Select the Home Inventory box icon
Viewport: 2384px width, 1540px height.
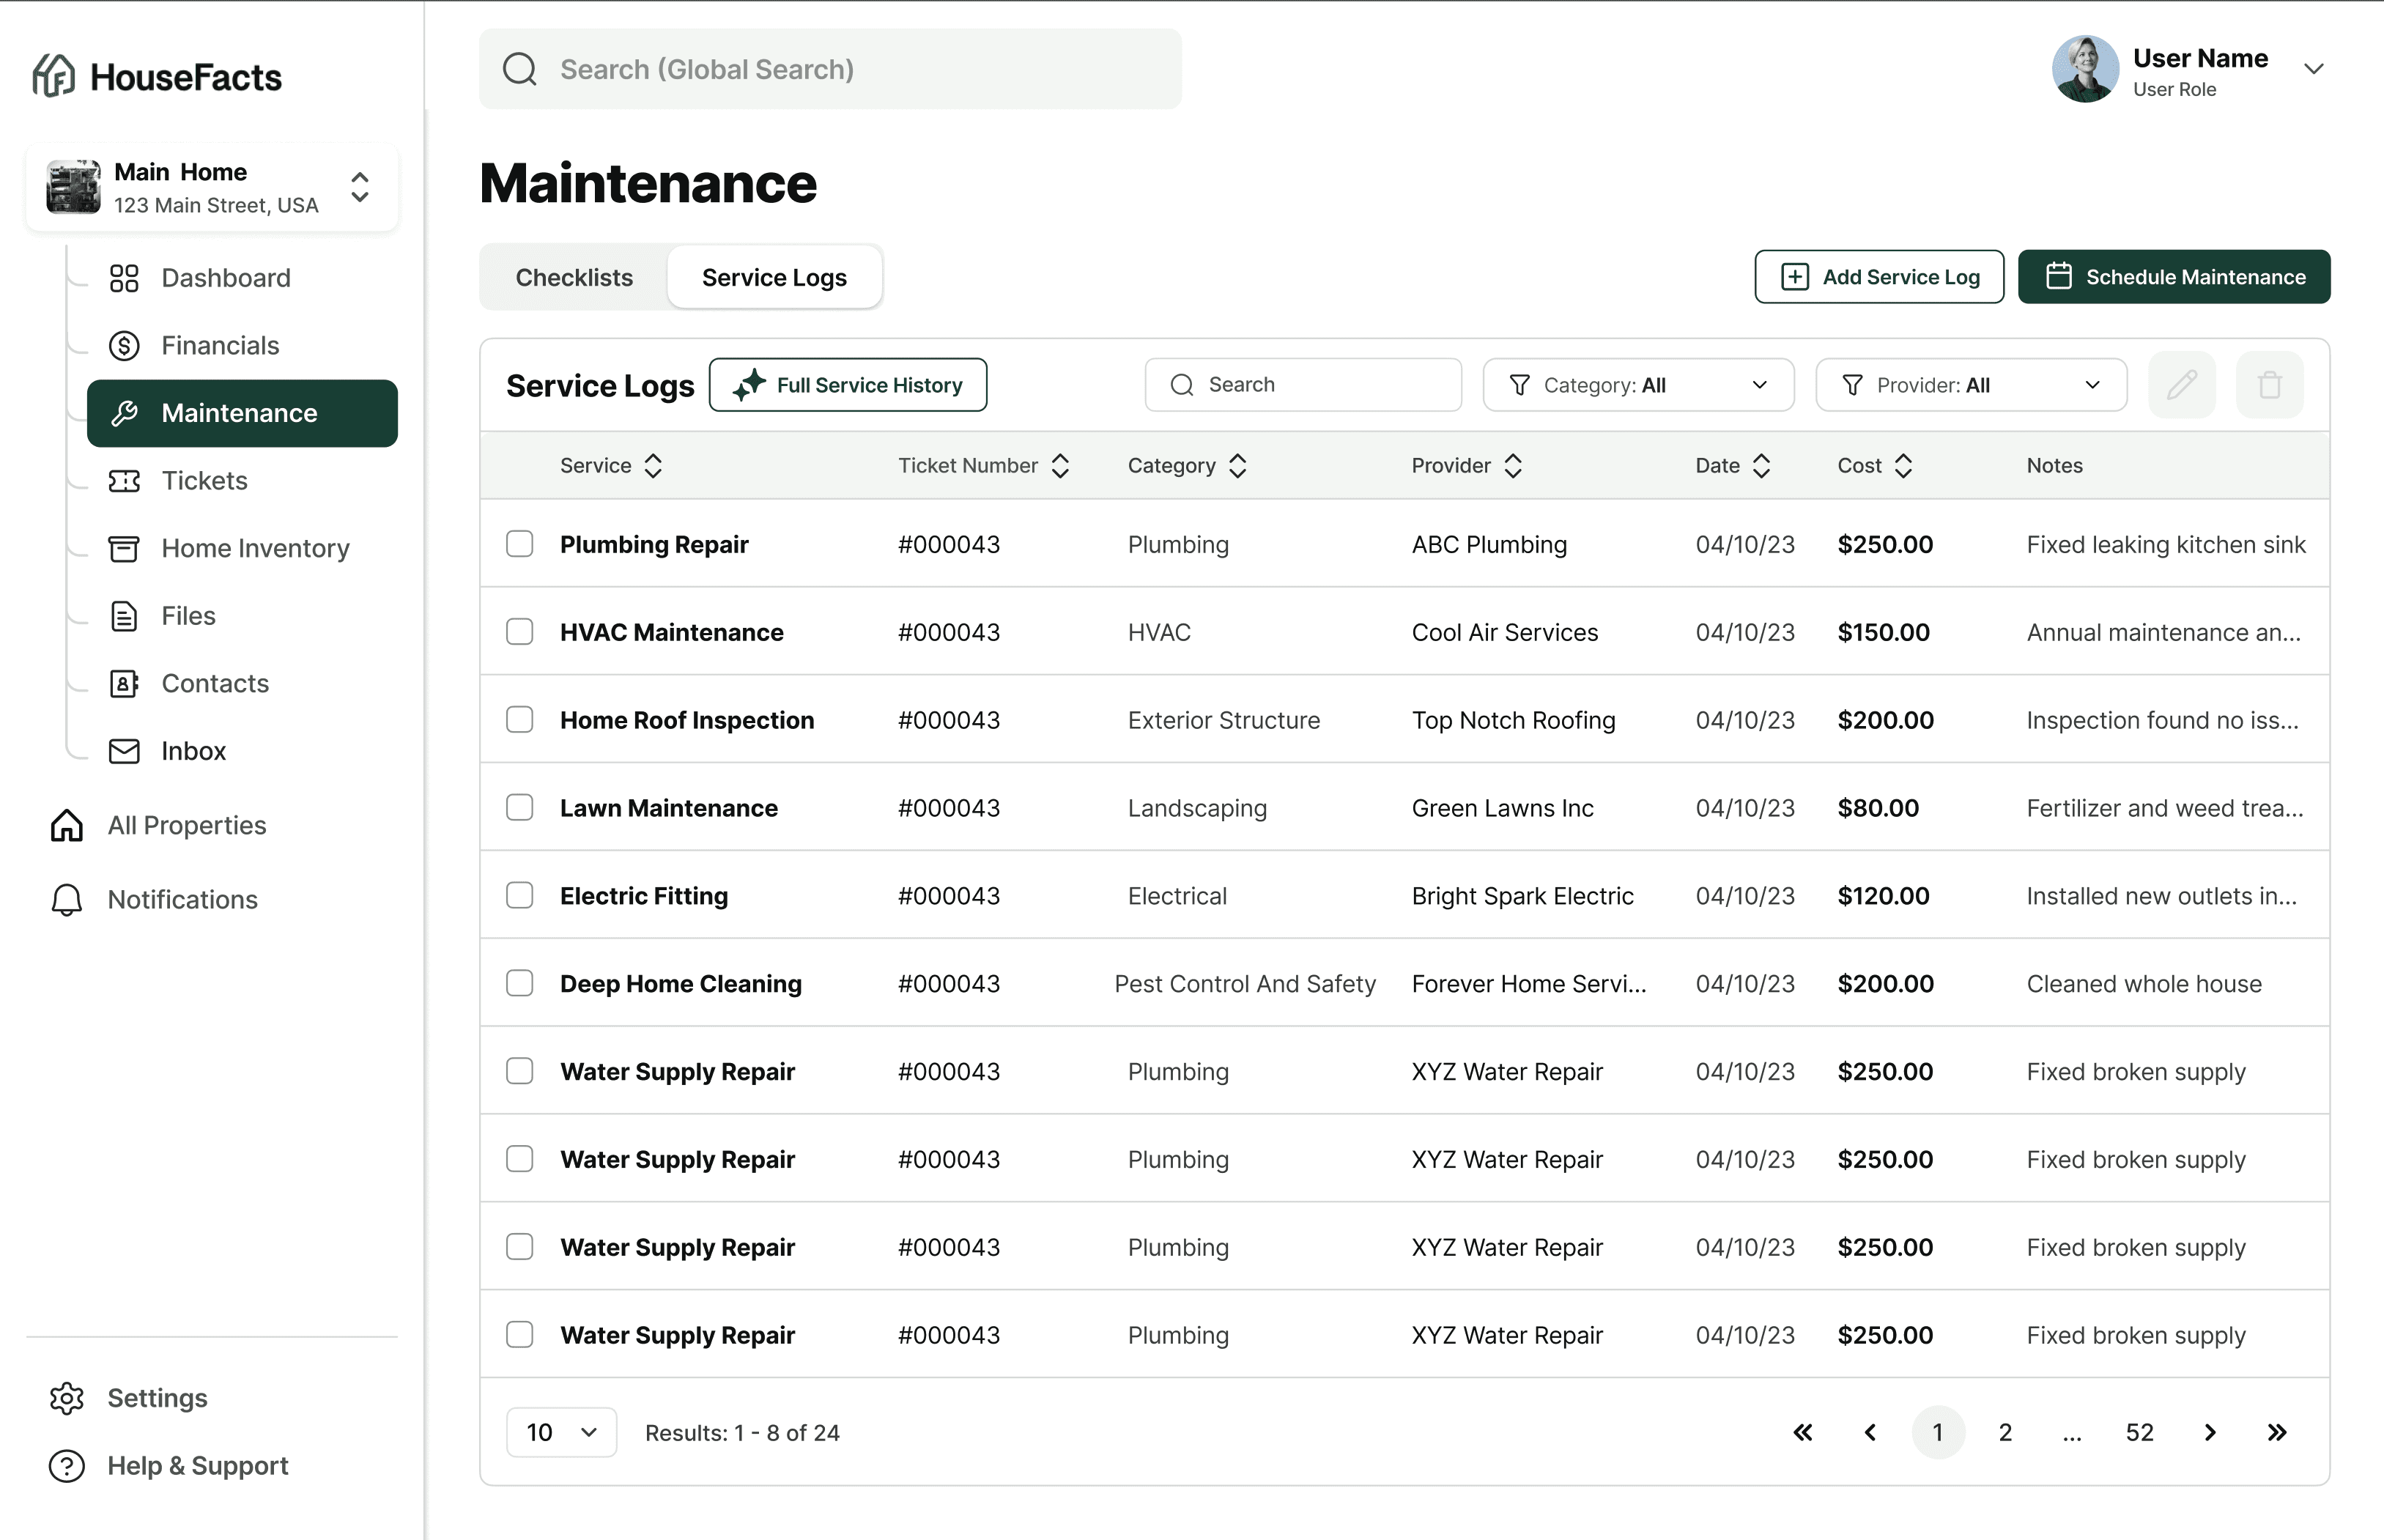[x=123, y=548]
